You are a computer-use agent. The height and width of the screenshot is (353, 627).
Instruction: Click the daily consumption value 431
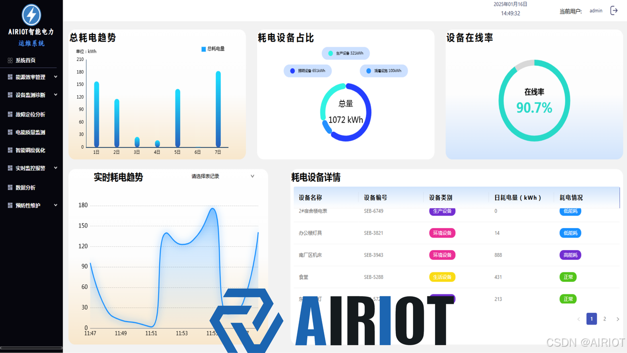tap(498, 277)
